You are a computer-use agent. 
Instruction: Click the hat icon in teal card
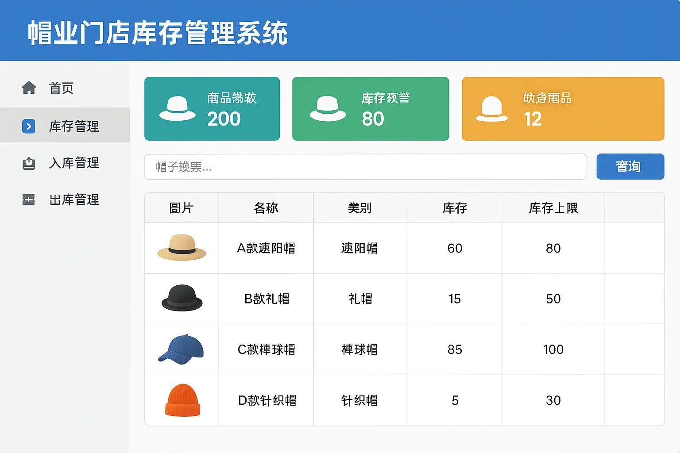click(x=177, y=109)
